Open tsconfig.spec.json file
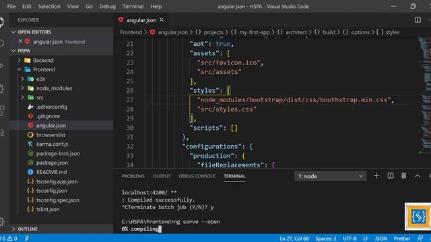Image resolution: width=431 pixels, height=242 pixels. [x=58, y=200]
